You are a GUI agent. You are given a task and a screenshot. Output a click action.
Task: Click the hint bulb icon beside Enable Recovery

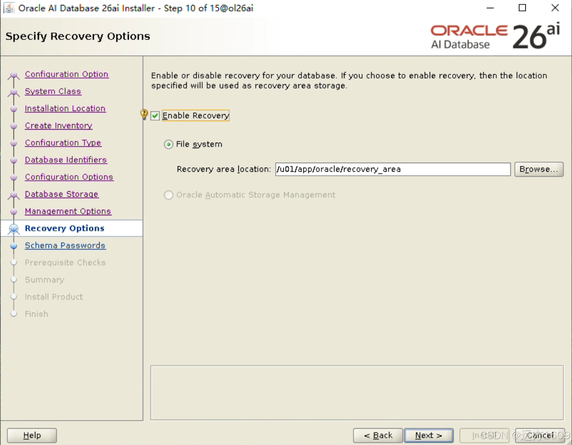(x=144, y=114)
